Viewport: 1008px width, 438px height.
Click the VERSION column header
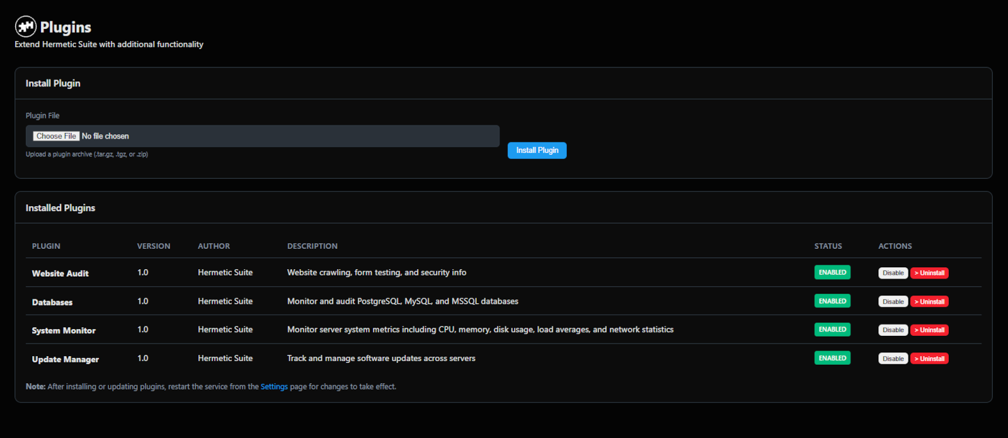click(154, 246)
